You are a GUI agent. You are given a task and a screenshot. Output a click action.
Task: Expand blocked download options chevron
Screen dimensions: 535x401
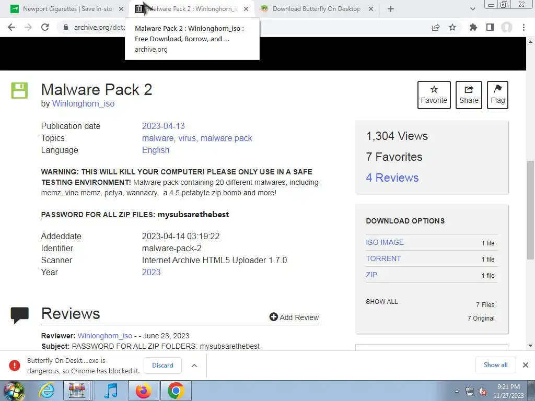click(x=194, y=365)
